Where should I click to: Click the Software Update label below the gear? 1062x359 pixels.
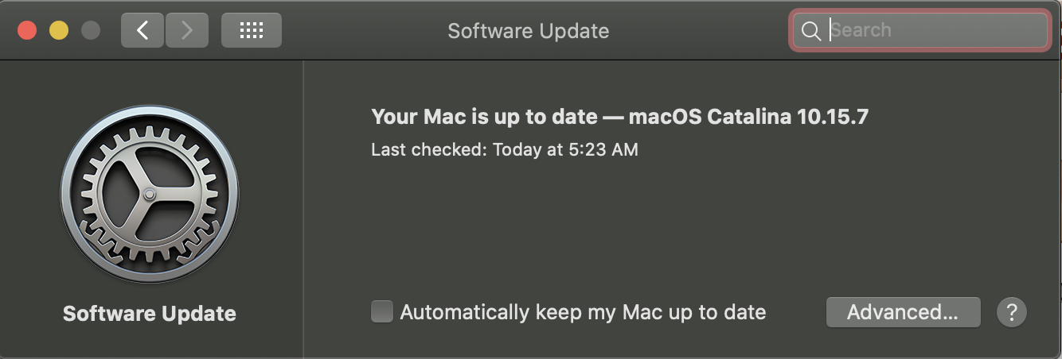(150, 314)
